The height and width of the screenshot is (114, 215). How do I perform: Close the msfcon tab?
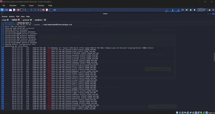tap(19, 20)
